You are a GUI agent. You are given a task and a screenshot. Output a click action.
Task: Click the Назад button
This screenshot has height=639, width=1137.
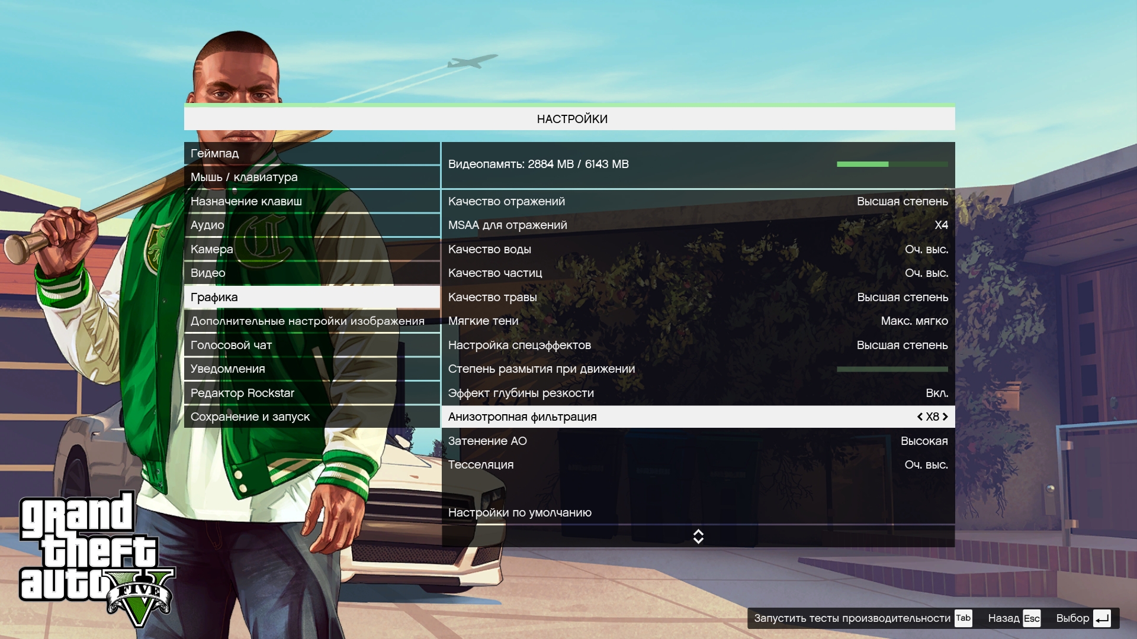(1004, 618)
